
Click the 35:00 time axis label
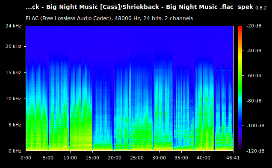(x=181, y=158)
